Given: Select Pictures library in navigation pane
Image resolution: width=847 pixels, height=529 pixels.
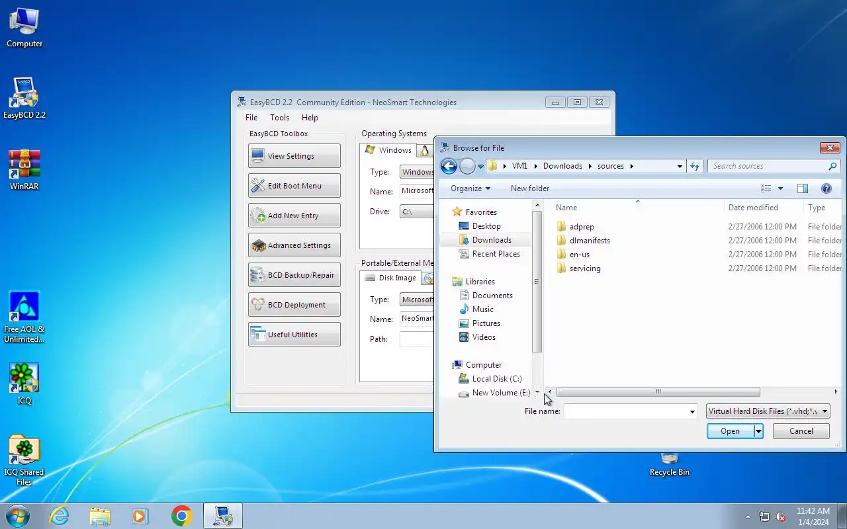Looking at the screenshot, I should (x=480, y=323).
